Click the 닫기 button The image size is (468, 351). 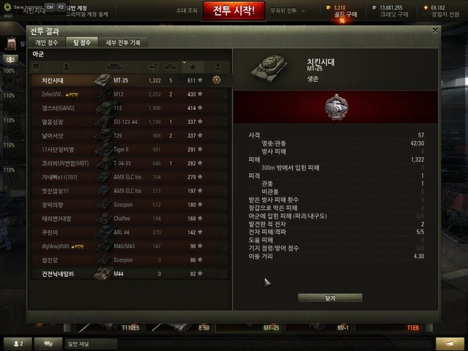[330, 298]
